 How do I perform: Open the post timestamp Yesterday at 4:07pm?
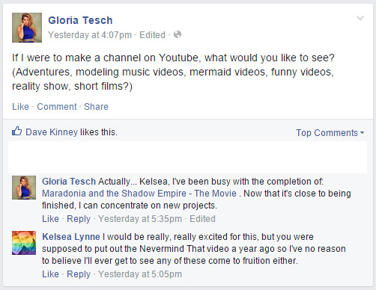pos(90,35)
